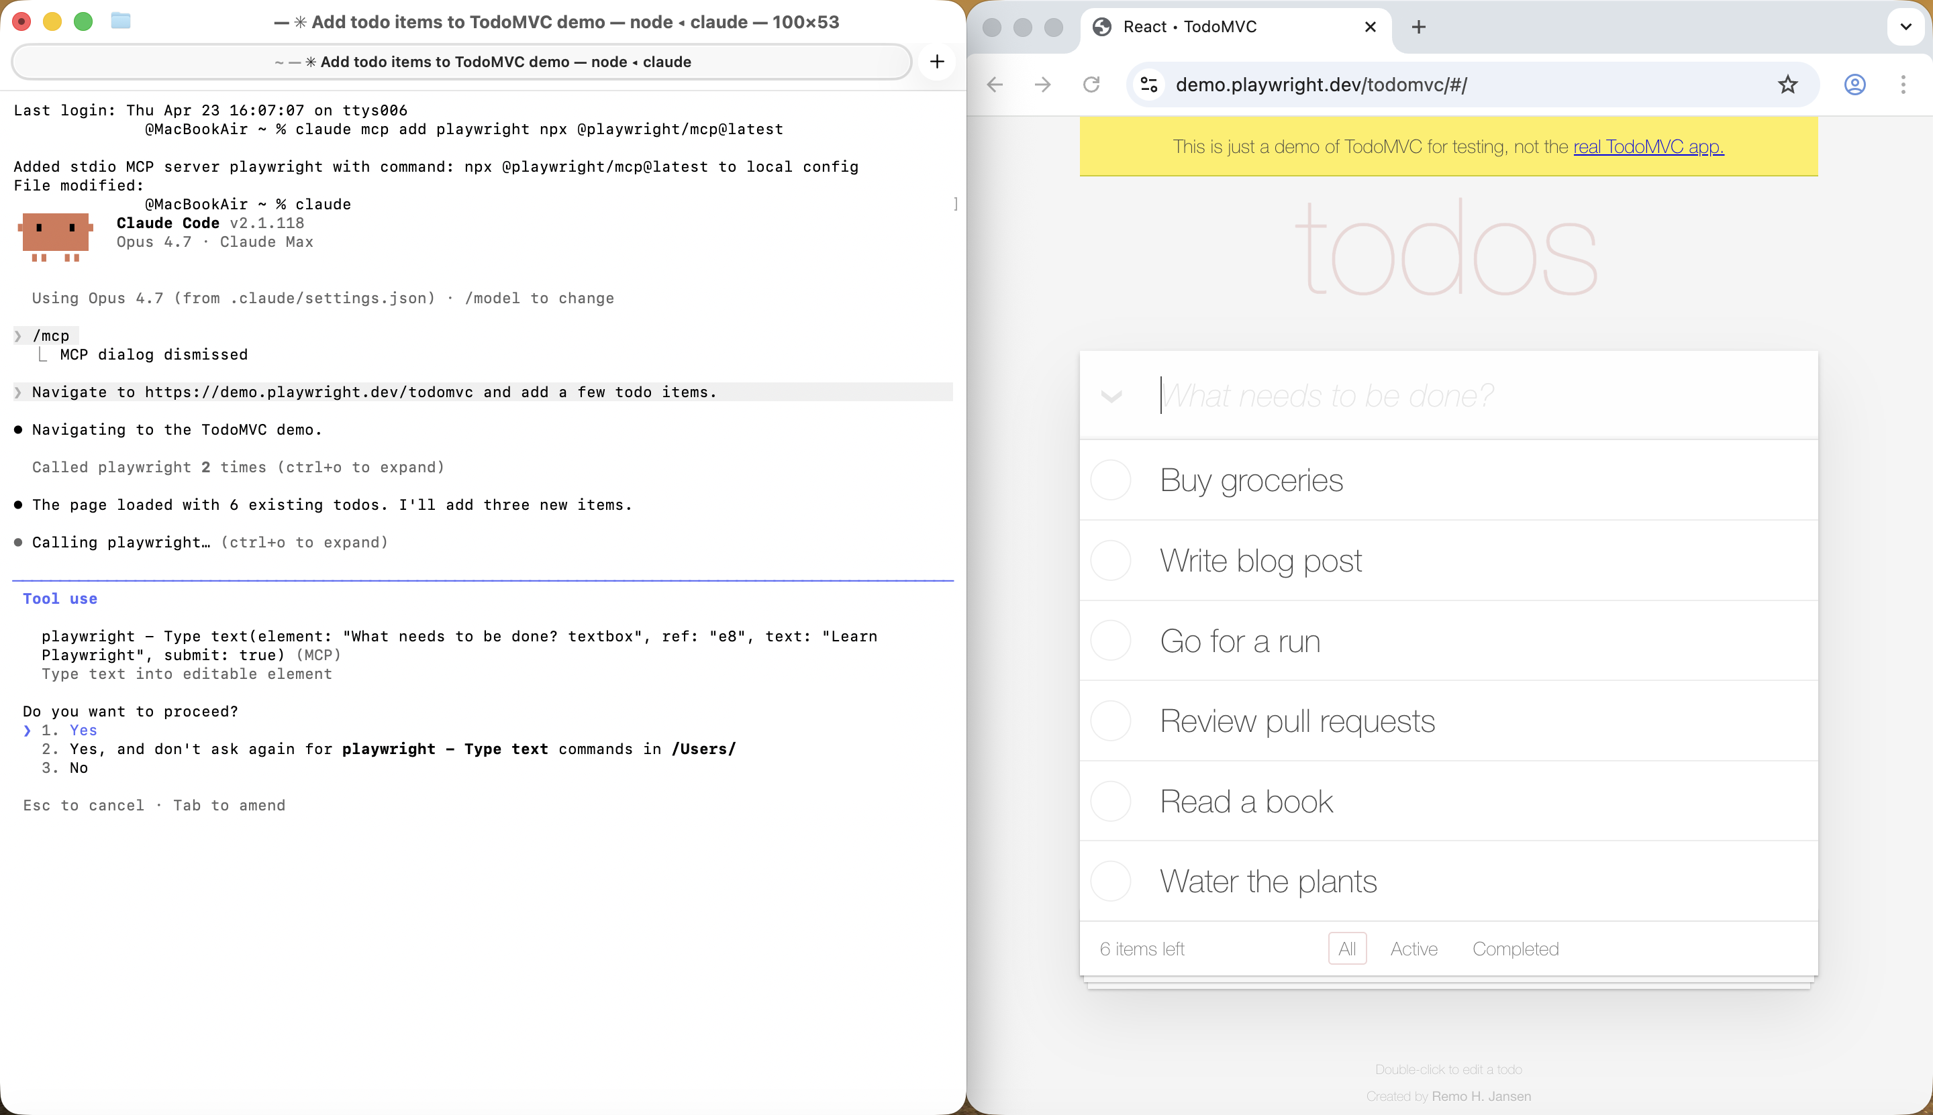The image size is (1933, 1115).
Task: Click folder icon in terminal title bar
Action: tap(120, 21)
